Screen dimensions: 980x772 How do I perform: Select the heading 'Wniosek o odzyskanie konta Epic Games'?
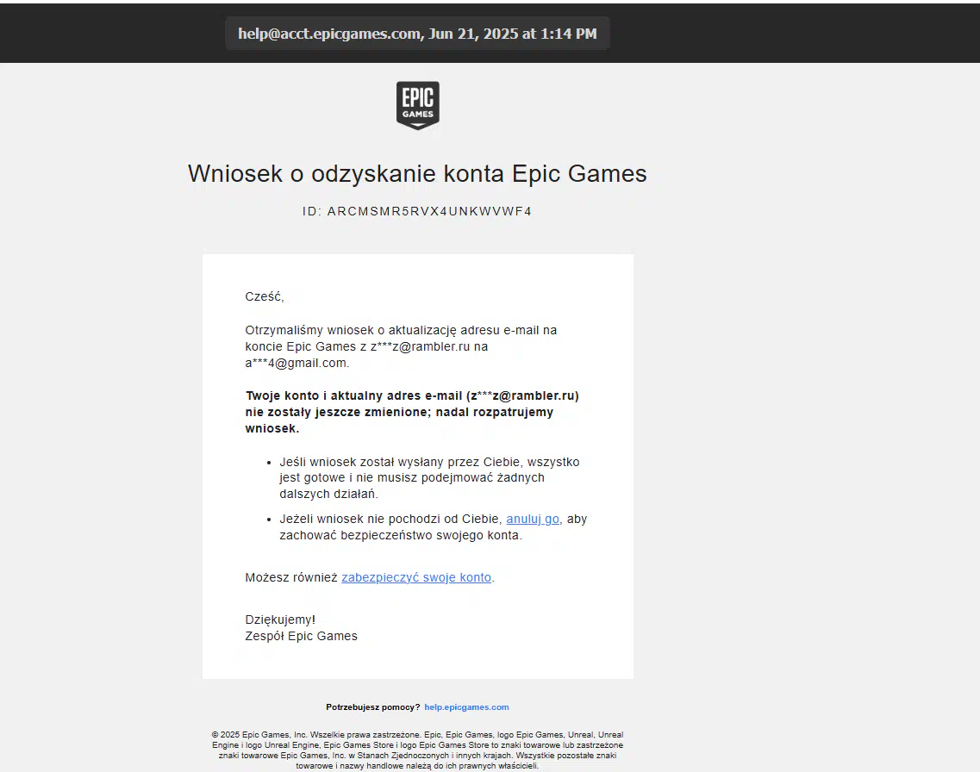click(x=417, y=174)
